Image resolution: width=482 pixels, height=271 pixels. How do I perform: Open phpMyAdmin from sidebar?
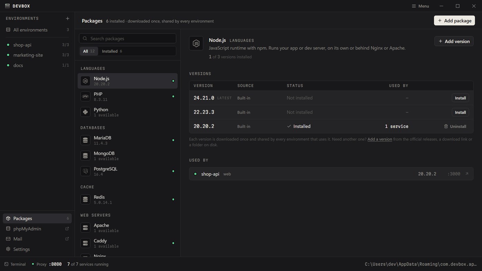pyautogui.click(x=37, y=229)
